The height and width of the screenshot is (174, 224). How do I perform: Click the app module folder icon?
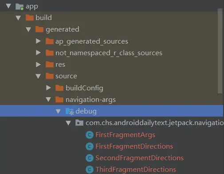click(20, 7)
